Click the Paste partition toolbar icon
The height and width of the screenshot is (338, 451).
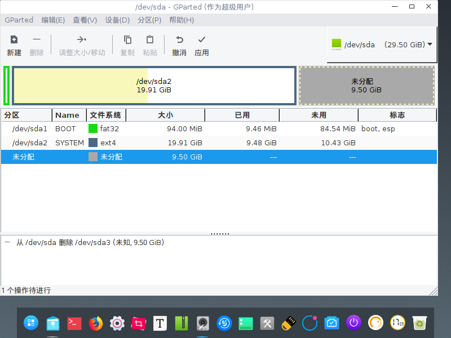click(150, 39)
